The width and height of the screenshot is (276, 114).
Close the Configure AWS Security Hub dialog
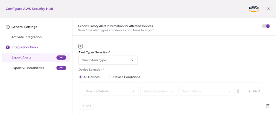(268, 9)
